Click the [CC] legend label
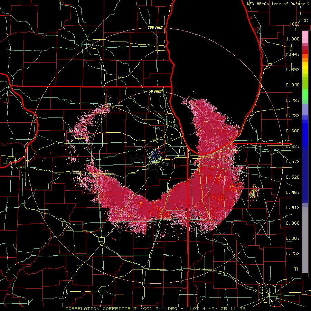The image size is (311, 311). 295,24
